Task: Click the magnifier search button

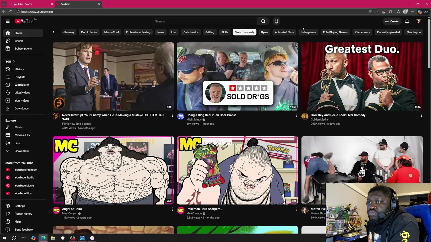Action: tap(263, 21)
